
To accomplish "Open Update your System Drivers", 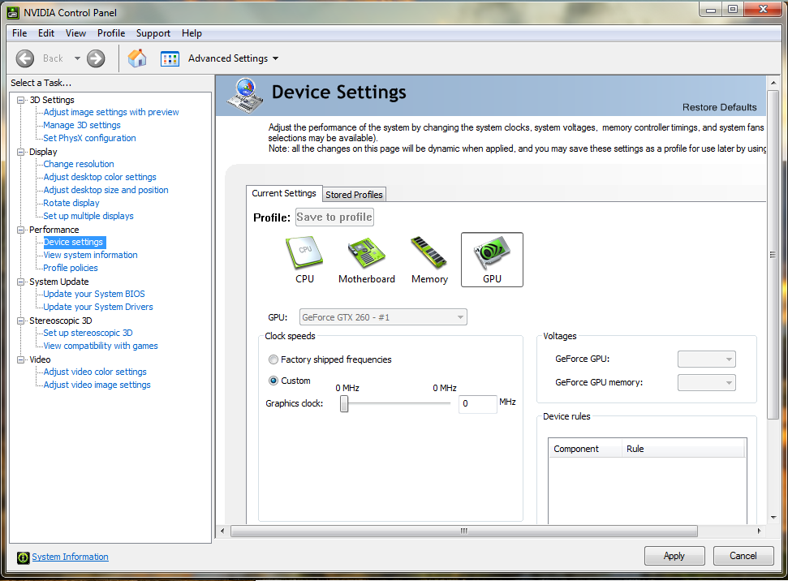I will (x=98, y=307).
